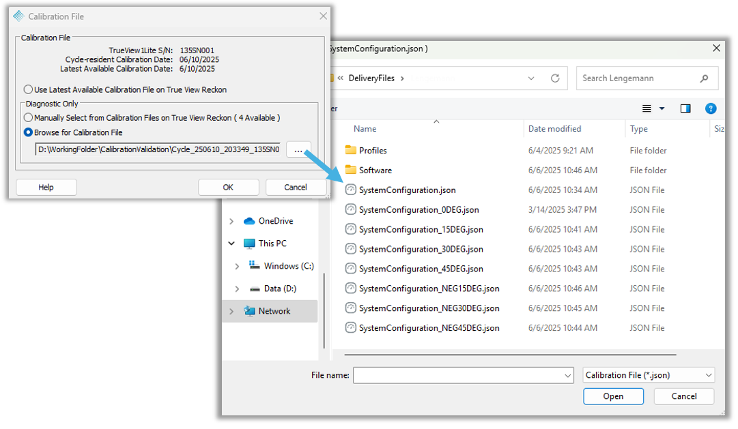This screenshot has height=429, width=738.
Task: Click the Windows (C:) drive icon
Action: coord(254,265)
